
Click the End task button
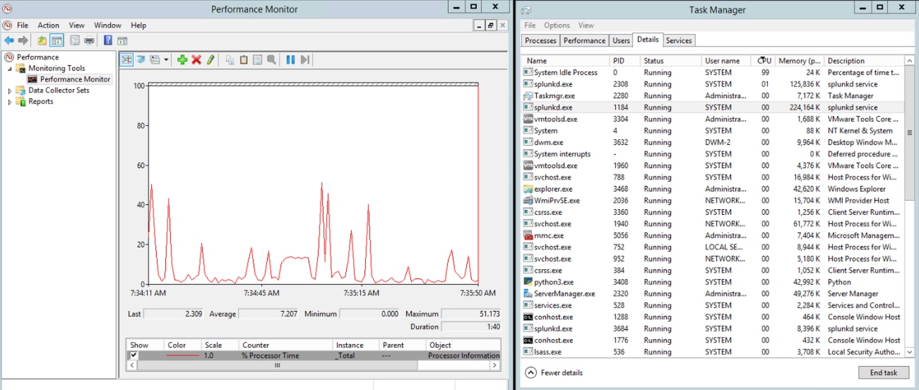coord(884,372)
